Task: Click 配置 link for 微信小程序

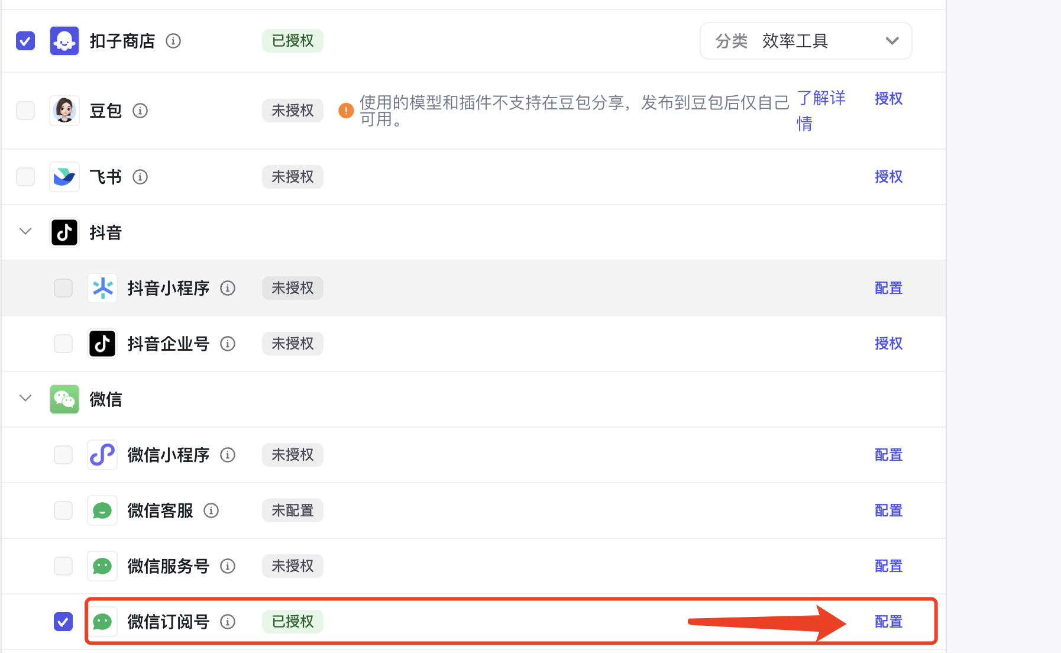Action: [x=888, y=455]
